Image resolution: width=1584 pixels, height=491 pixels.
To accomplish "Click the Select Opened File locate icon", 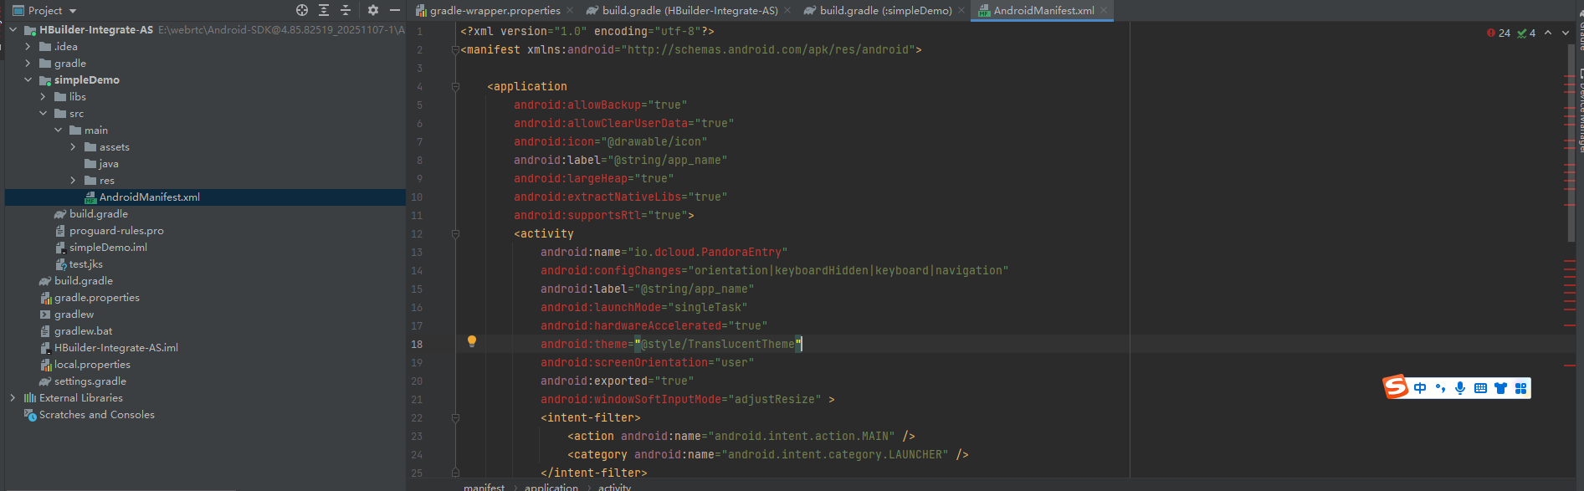I will point(302,10).
